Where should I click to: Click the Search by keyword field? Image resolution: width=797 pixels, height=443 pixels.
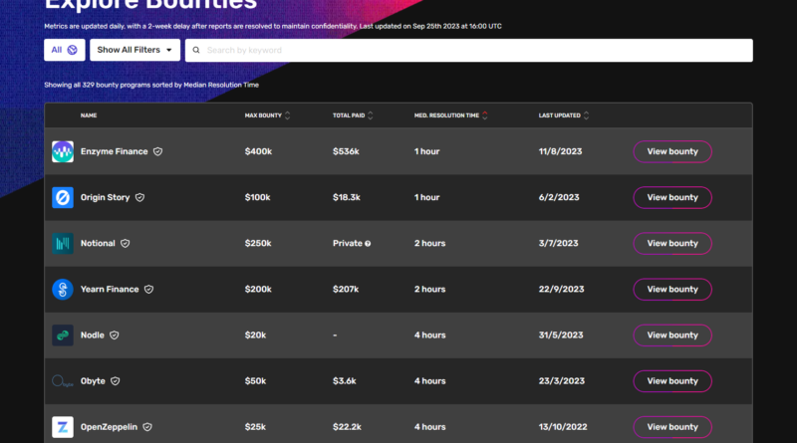[468, 50]
